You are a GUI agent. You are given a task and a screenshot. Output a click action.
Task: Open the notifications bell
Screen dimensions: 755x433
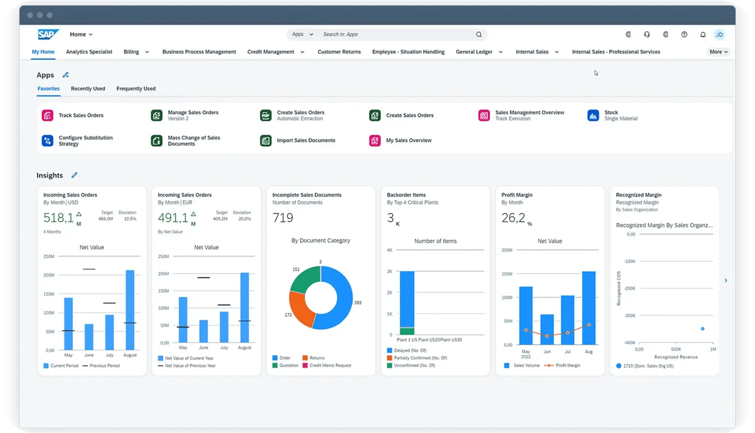(703, 34)
